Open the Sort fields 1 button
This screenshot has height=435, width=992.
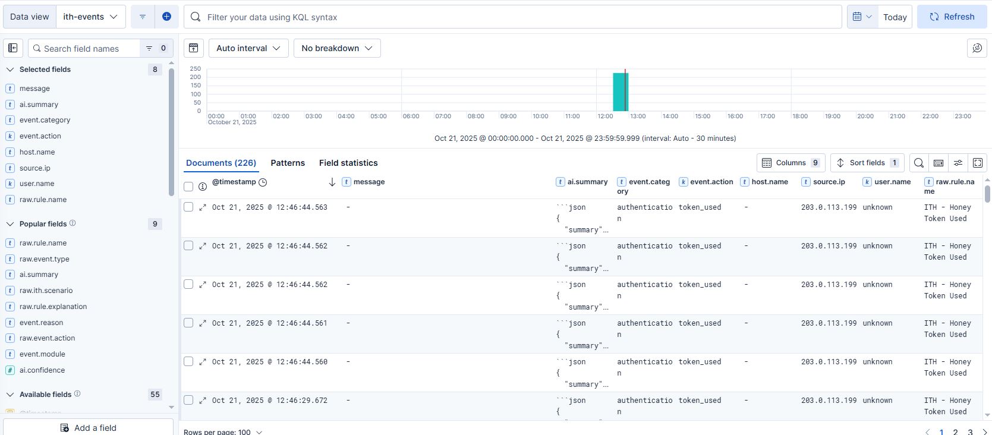pos(867,163)
